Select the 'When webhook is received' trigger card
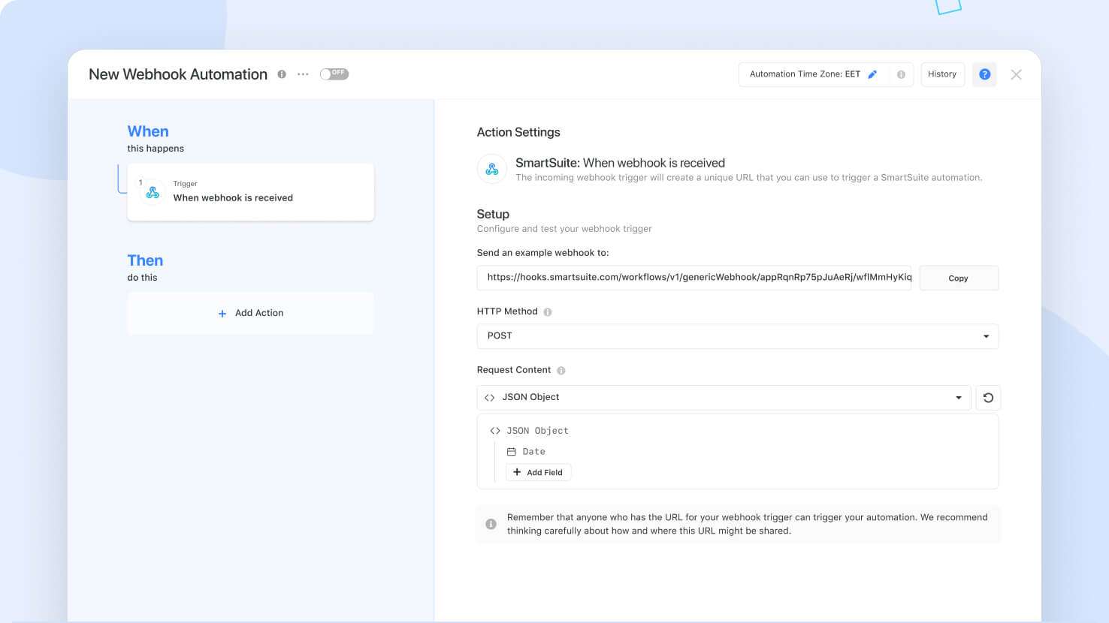This screenshot has height=623, width=1109. coord(250,192)
